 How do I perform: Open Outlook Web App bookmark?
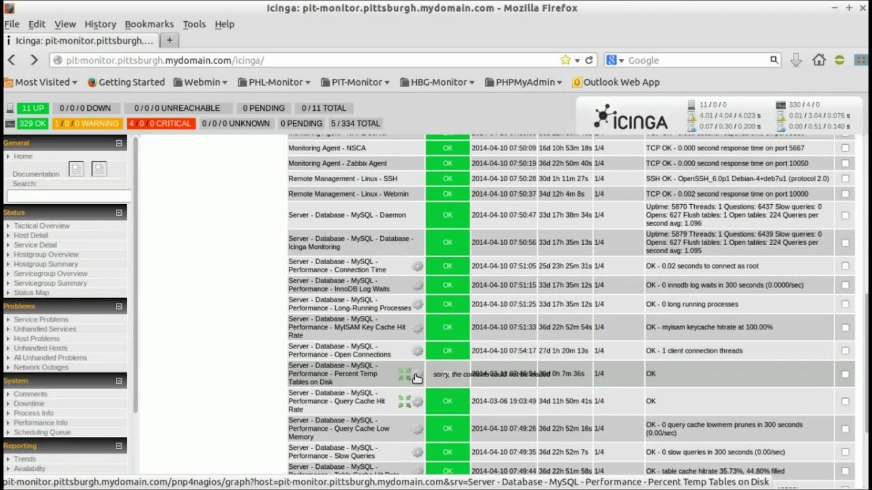point(616,82)
